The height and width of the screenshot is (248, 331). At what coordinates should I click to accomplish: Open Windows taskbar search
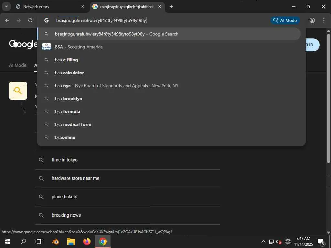click(x=23, y=242)
